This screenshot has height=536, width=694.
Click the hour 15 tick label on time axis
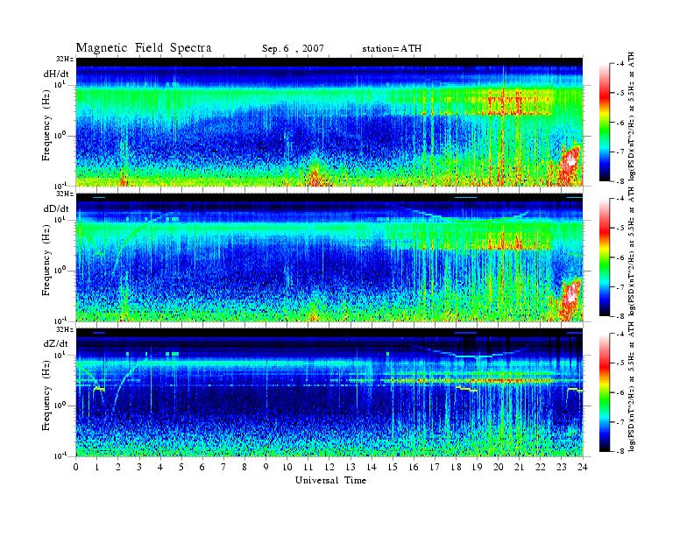[x=393, y=468]
